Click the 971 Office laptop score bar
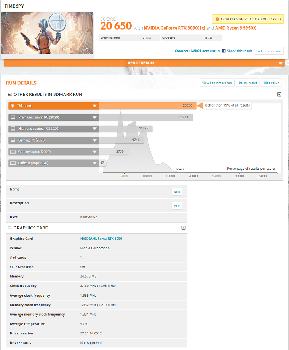The height and width of the screenshot is (350, 289). coord(103,163)
